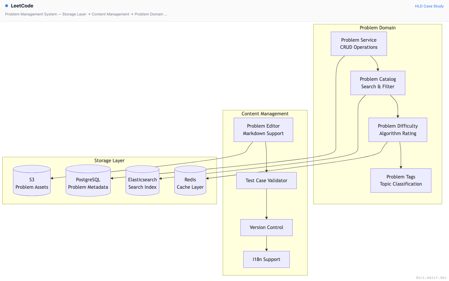Select the Redis Cache Layer cylinder
This screenshot has width=449, height=281.
190,180
